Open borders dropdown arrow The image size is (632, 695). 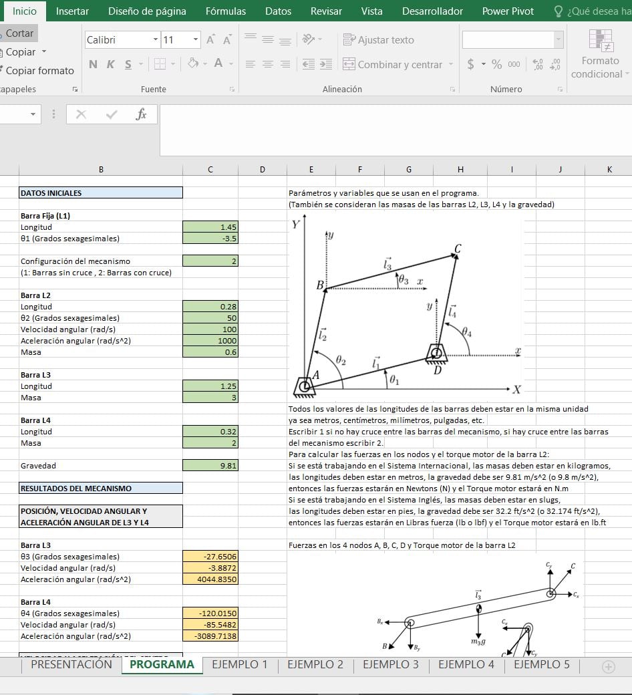(173, 64)
